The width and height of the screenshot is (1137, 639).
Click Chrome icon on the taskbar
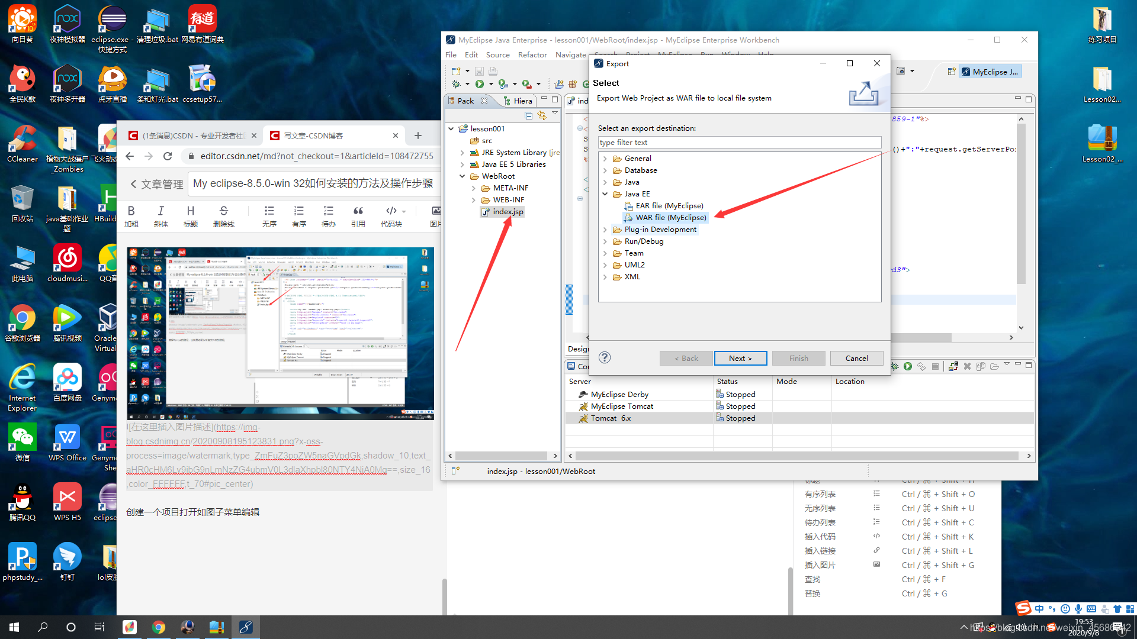click(x=158, y=627)
